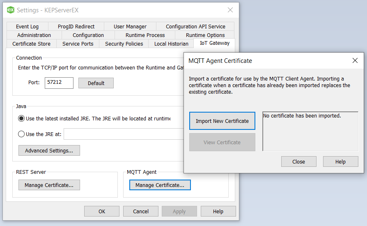Click MQTT Agent Manage Certificate button
This screenshot has height=226, width=367.
tap(160, 185)
